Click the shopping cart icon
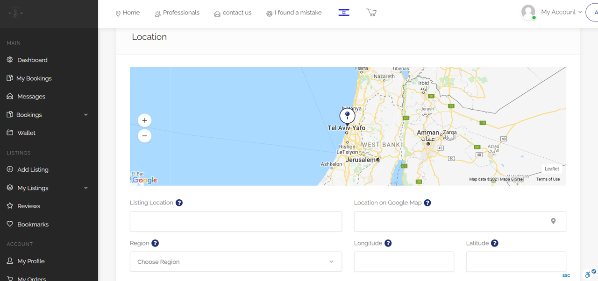The height and width of the screenshot is (281, 598). click(371, 13)
